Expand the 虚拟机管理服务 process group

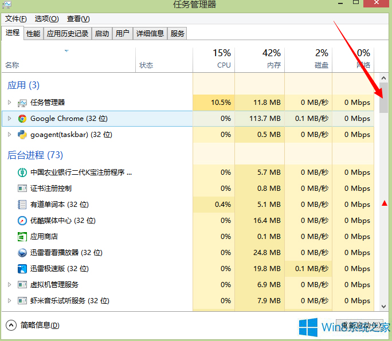9,284
